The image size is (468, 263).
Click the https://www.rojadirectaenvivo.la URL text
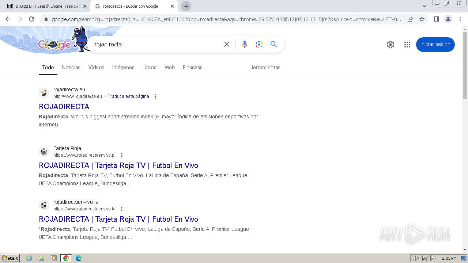[x=84, y=209]
